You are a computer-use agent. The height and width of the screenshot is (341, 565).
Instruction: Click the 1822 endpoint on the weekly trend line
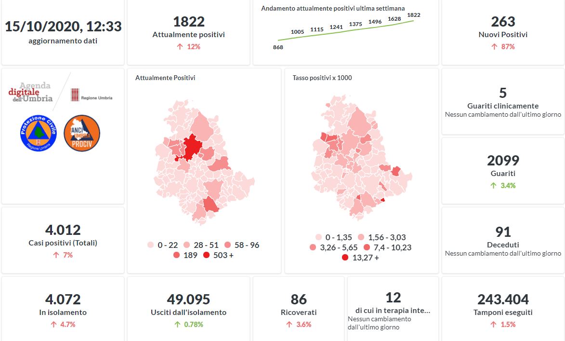(x=413, y=21)
